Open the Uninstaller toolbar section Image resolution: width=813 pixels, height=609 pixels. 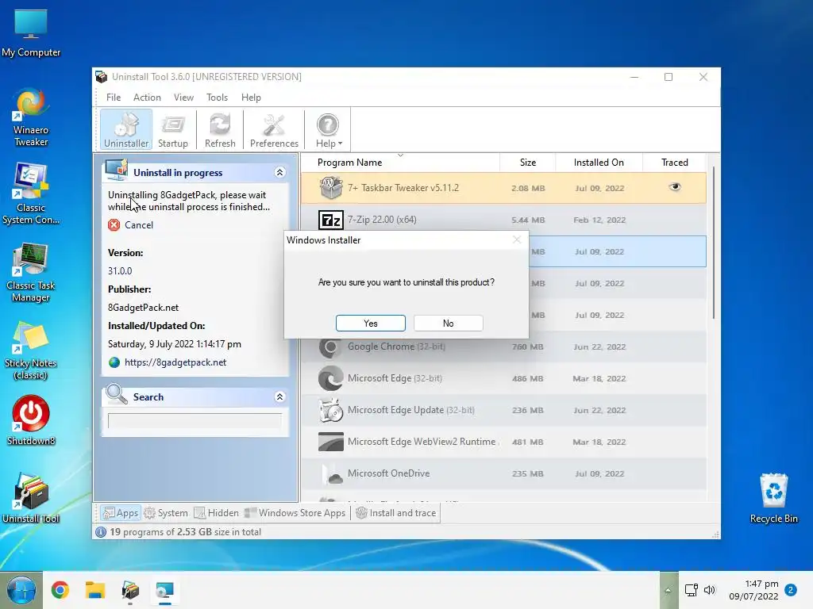pos(126,129)
